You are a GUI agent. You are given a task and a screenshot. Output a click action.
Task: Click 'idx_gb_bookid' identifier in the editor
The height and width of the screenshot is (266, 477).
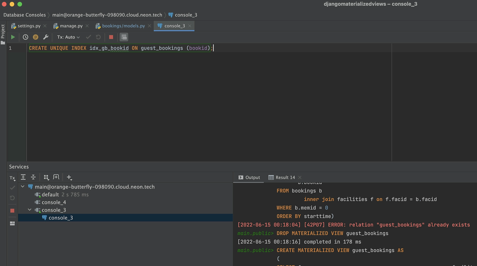click(109, 48)
